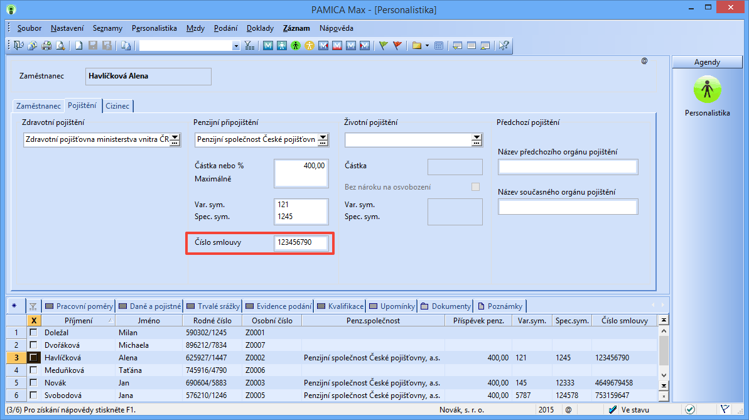The width and height of the screenshot is (749, 420).
Task: Click the Číslo smlouvy input field
Action: tap(301, 243)
